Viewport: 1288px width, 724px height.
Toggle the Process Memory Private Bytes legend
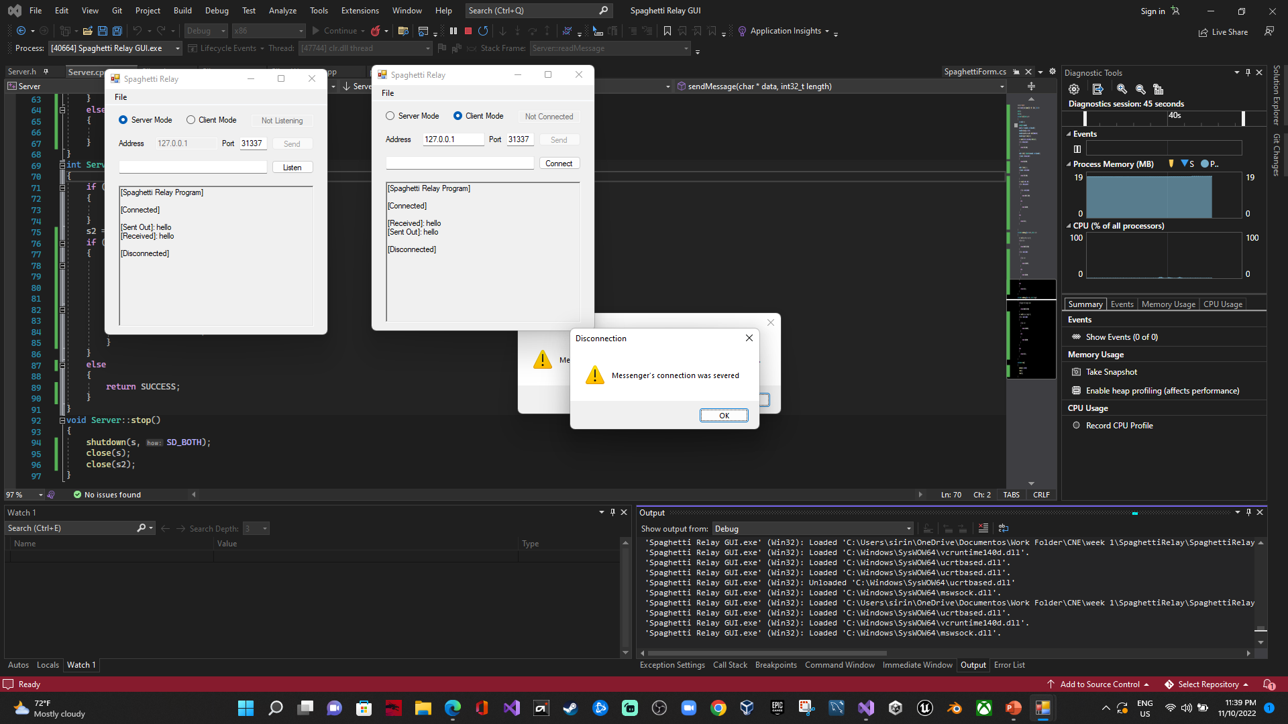(x=1210, y=164)
